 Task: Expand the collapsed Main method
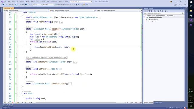[x=16, y=22]
